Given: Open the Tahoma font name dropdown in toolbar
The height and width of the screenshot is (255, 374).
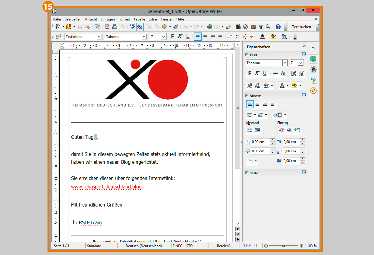Looking at the screenshot, I should pyautogui.click(x=144, y=36).
